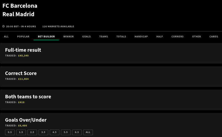Viewport: 222px width, 137px height.
Task: Select the TOTALS tab
Action: coord(121,37)
